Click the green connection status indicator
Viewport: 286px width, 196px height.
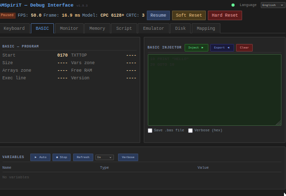click(x=233, y=5)
